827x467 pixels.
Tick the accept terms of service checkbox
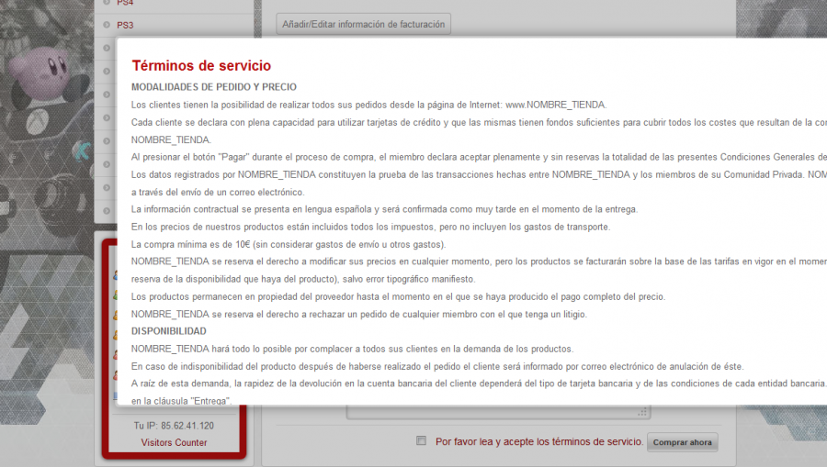tap(421, 440)
